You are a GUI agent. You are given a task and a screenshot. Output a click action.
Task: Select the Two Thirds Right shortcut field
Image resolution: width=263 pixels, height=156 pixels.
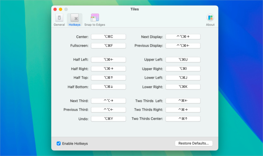(x=183, y=110)
